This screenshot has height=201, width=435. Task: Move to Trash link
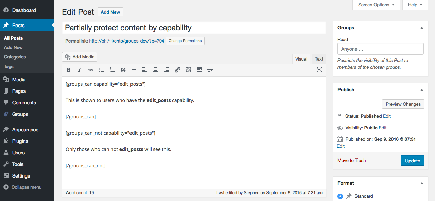click(351, 160)
